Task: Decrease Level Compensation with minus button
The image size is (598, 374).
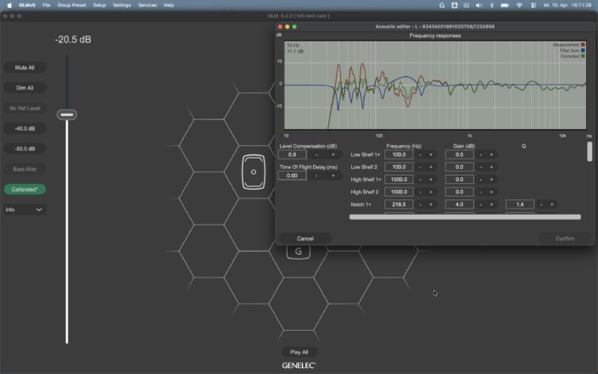Action: coord(316,154)
